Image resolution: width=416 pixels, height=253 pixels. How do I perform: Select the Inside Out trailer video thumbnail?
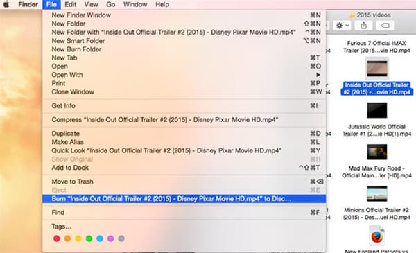coord(377,69)
